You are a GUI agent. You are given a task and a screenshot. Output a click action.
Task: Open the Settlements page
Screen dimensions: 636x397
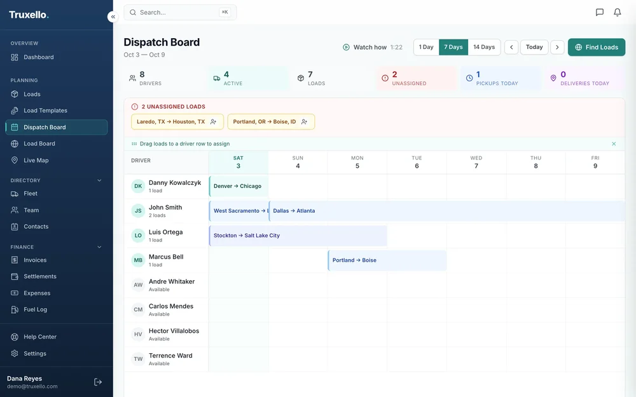coord(57,276)
